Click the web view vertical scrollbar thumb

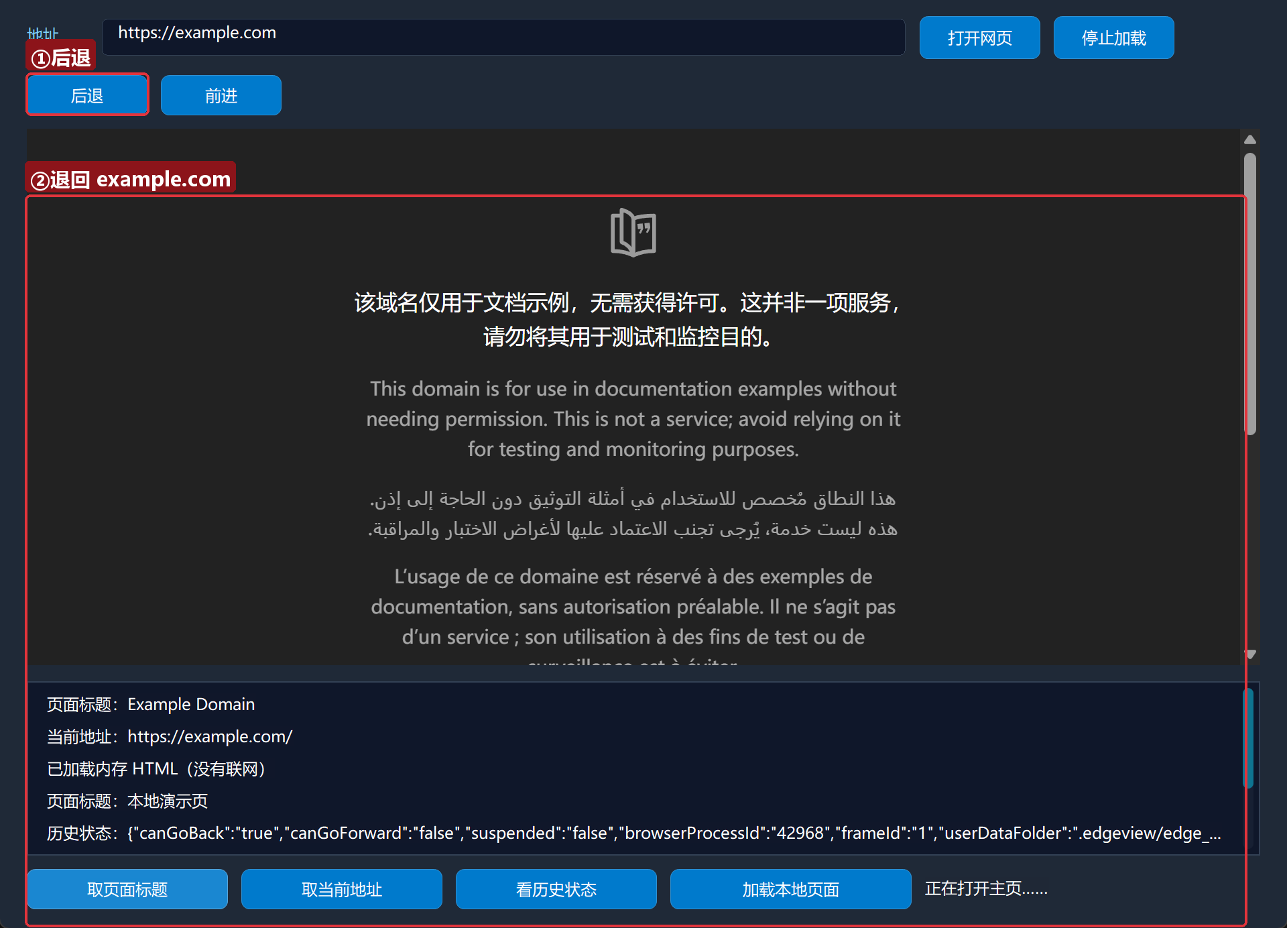(x=1250, y=294)
